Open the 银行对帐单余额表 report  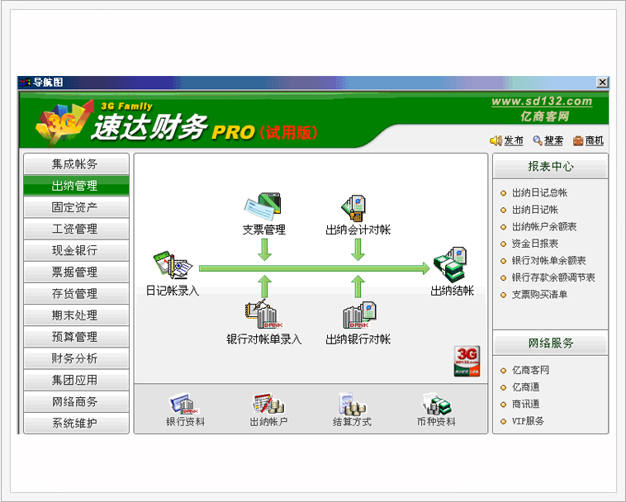pos(549,261)
